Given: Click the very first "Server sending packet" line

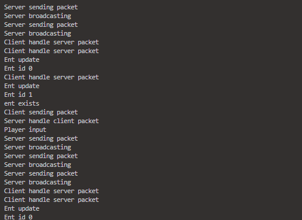Looking at the screenshot, I should point(41,7).
